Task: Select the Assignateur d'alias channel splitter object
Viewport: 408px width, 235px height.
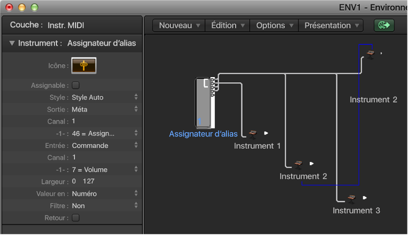Action: pyautogui.click(x=205, y=102)
